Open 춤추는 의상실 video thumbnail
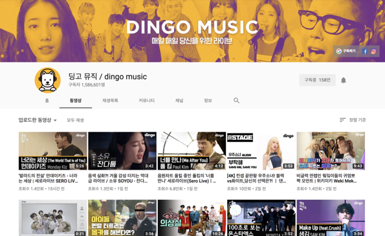Screen dimensions: 385x236 tap(192, 218)
